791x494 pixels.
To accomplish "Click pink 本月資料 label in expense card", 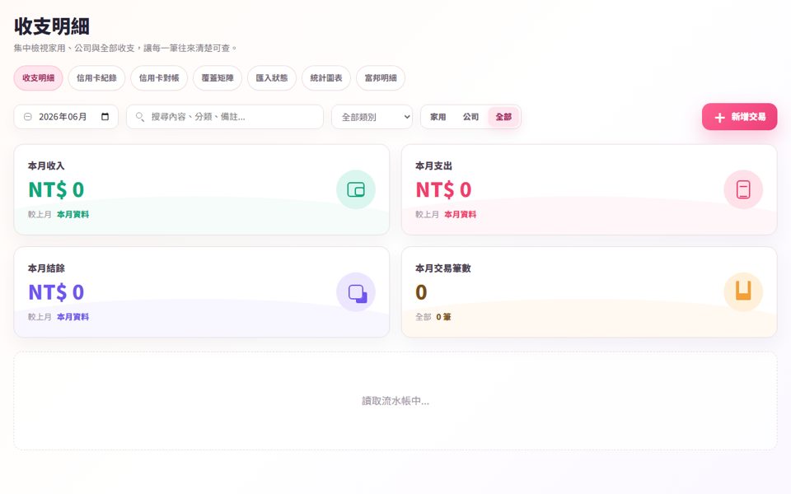I will 460,214.
